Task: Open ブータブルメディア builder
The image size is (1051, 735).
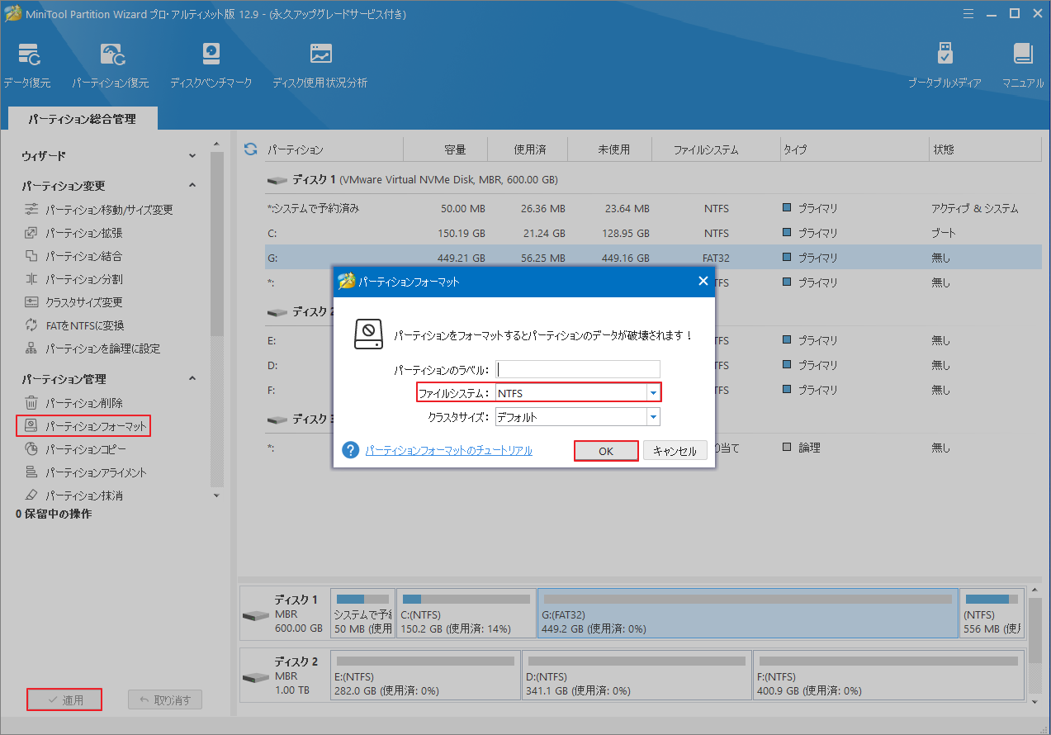Action: point(944,65)
